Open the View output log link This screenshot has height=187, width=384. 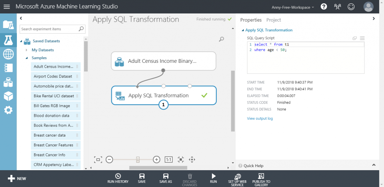[x=260, y=119]
